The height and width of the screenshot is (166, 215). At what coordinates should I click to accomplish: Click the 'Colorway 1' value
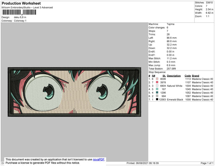(20, 21)
